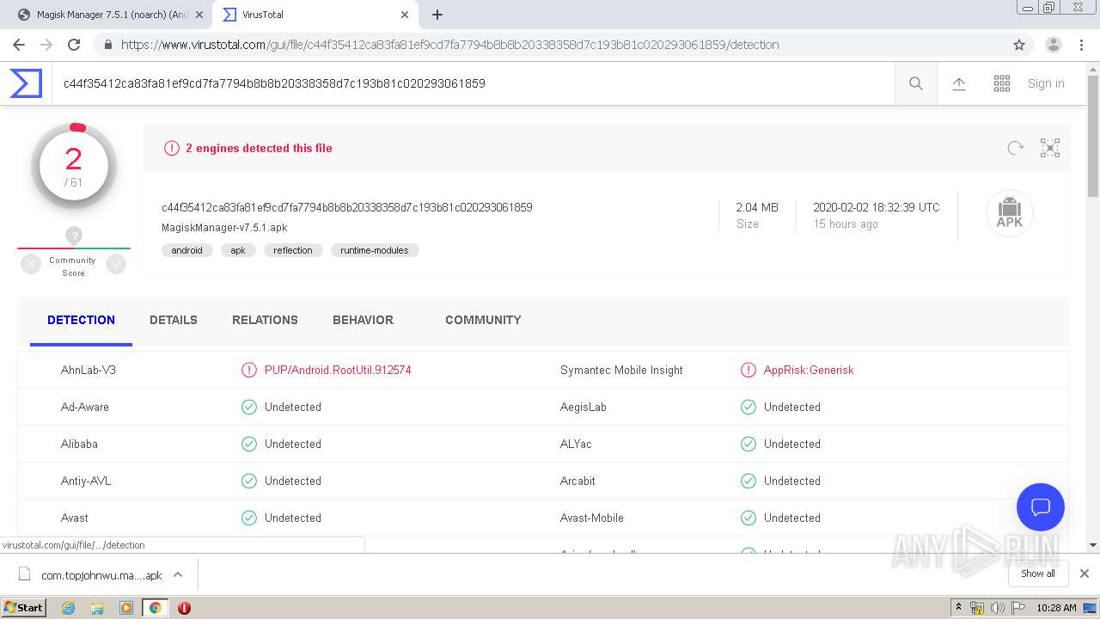Click the address bar URL
1100x619 pixels.
pos(449,45)
